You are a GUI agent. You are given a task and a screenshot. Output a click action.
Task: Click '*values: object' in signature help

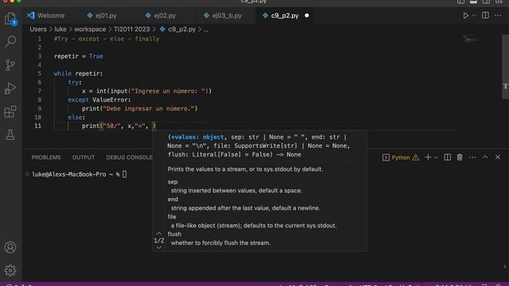[x=198, y=137]
